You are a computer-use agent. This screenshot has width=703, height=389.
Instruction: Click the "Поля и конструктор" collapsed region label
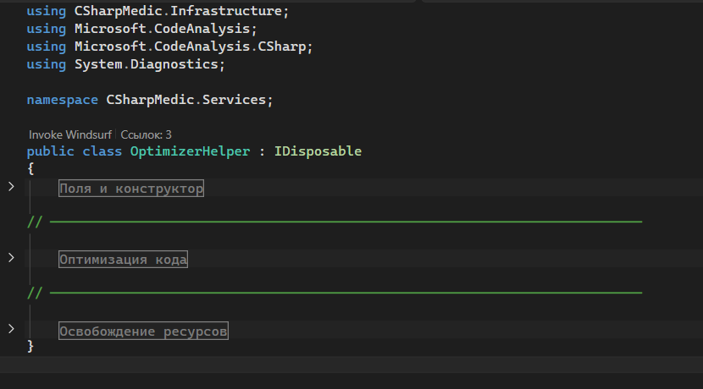[x=131, y=189]
